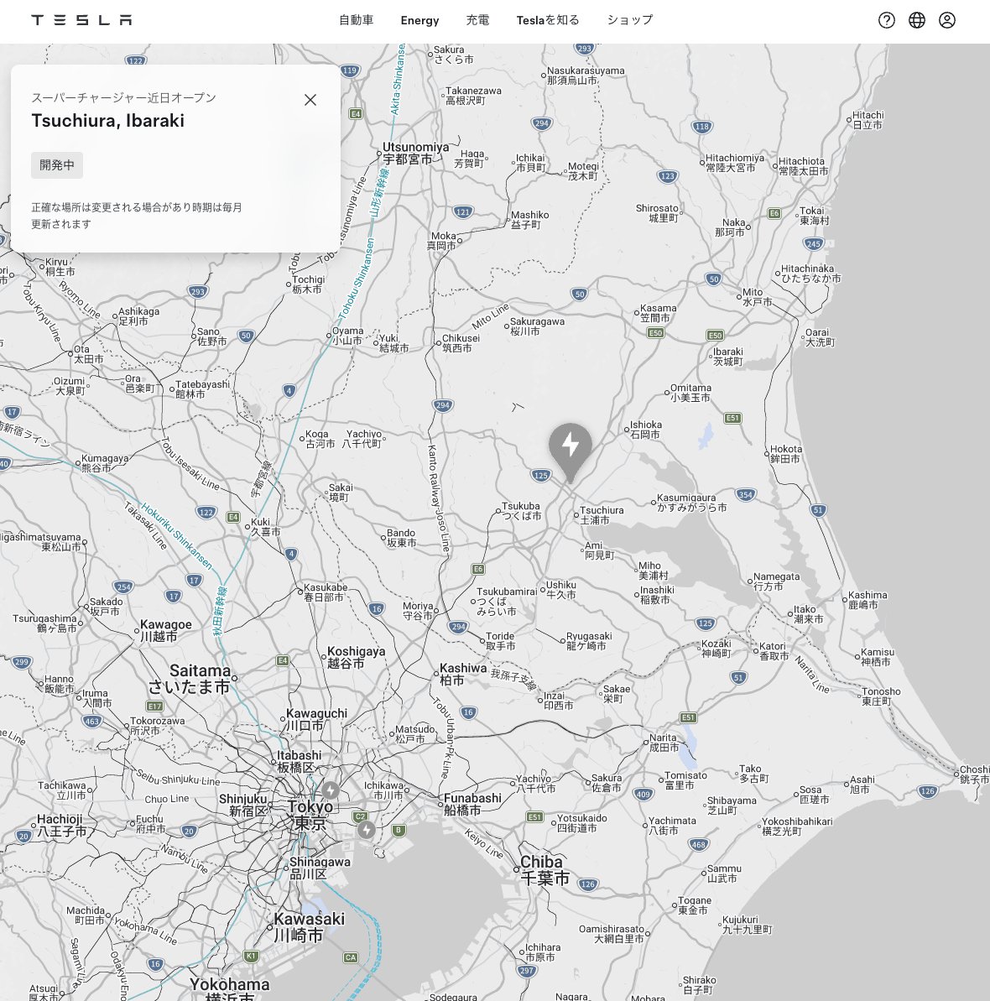Open the 自動車 menu
This screenshot has width=990, height=1001.
pos(357,20)
